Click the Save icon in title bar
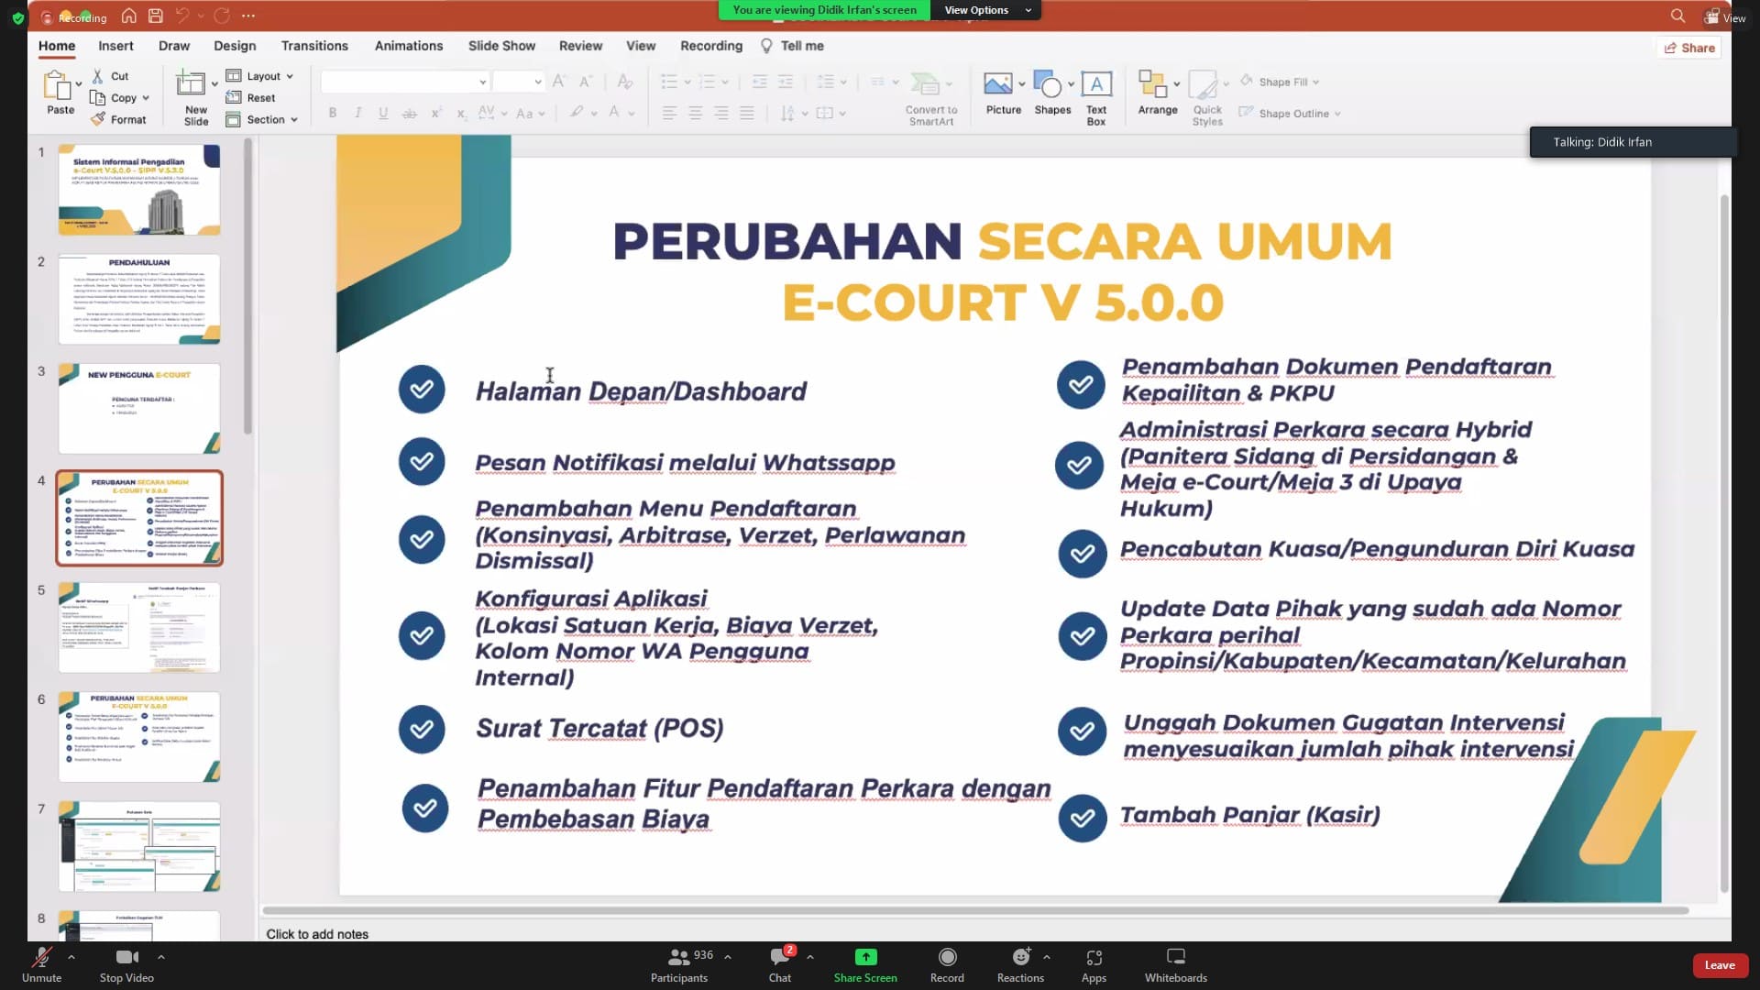1760x990 pixels. click(x=156, y=16)
